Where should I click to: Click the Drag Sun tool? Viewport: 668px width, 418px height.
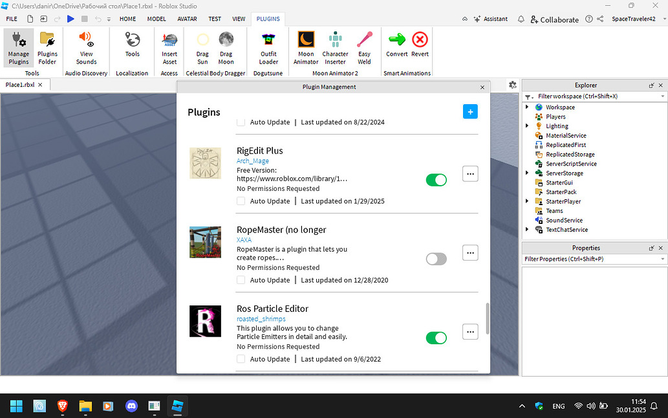coord(202,47)
